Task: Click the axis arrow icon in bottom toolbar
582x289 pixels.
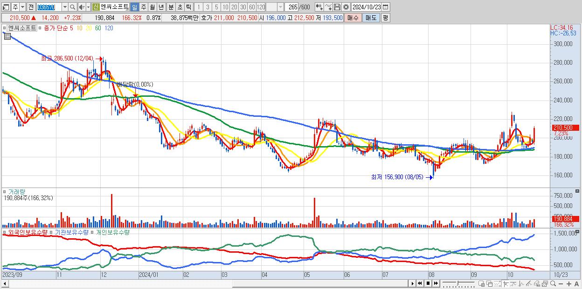Action: [506, 284]
